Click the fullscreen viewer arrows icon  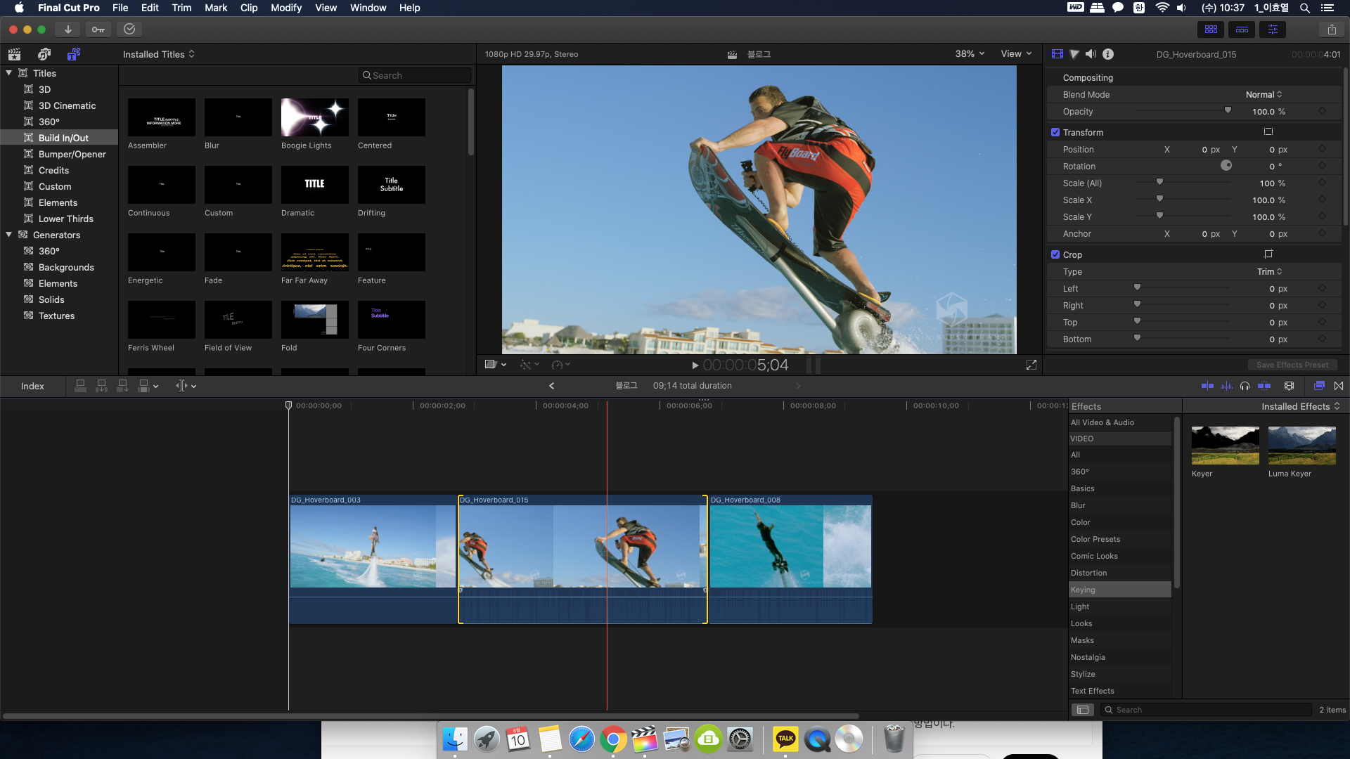tap(1031, 365)
